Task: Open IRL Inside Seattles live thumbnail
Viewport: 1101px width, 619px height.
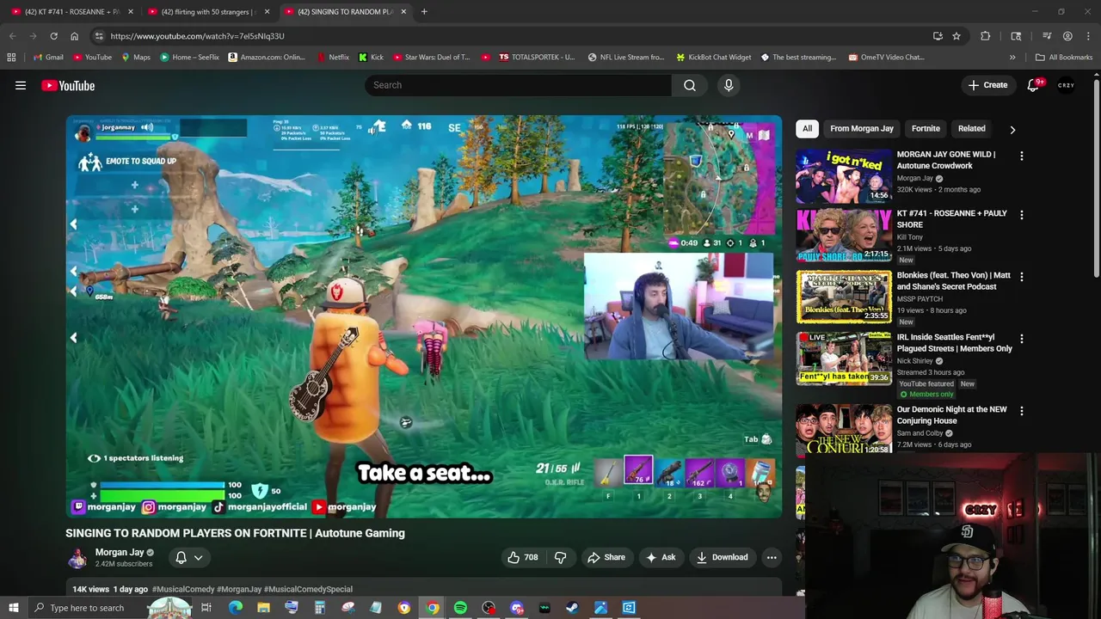Action: (844, 359)
